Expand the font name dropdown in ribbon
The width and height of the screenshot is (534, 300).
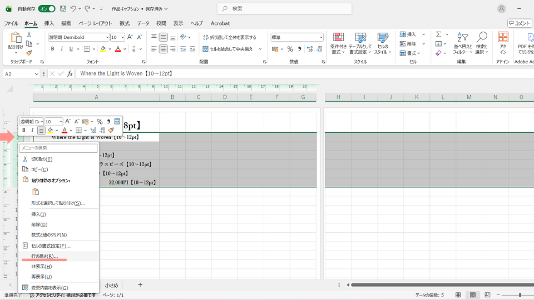107,37
